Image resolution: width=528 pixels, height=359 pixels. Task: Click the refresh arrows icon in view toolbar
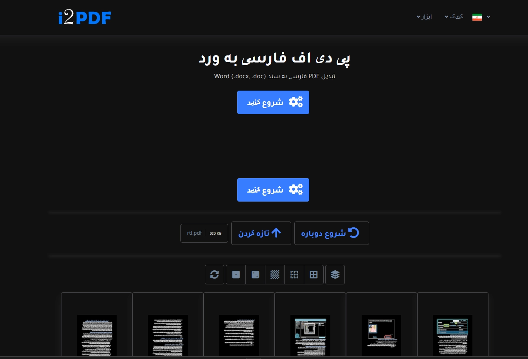click(x=214, y=275)
